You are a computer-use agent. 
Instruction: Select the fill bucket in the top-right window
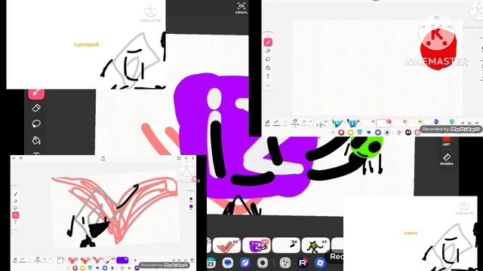[x=268, y=68]
